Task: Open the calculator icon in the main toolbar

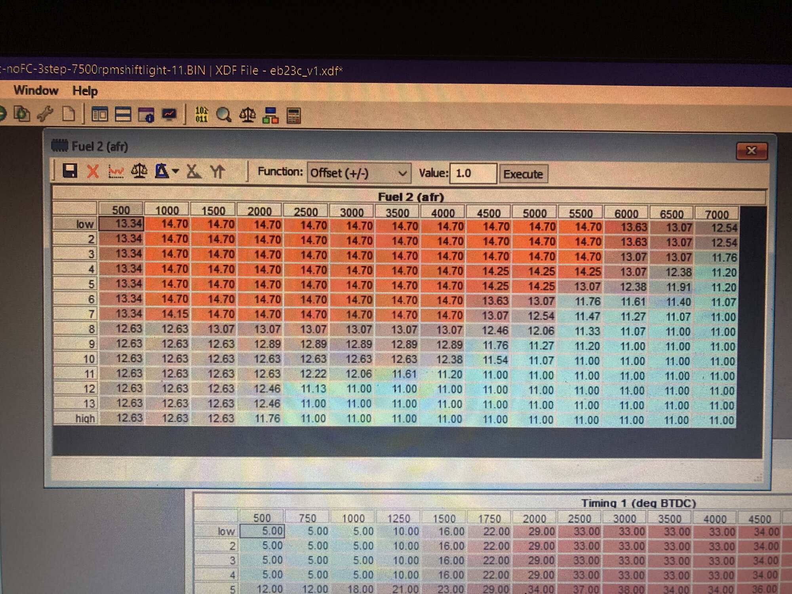Action: pyautogui.click(x=293, y=116)
